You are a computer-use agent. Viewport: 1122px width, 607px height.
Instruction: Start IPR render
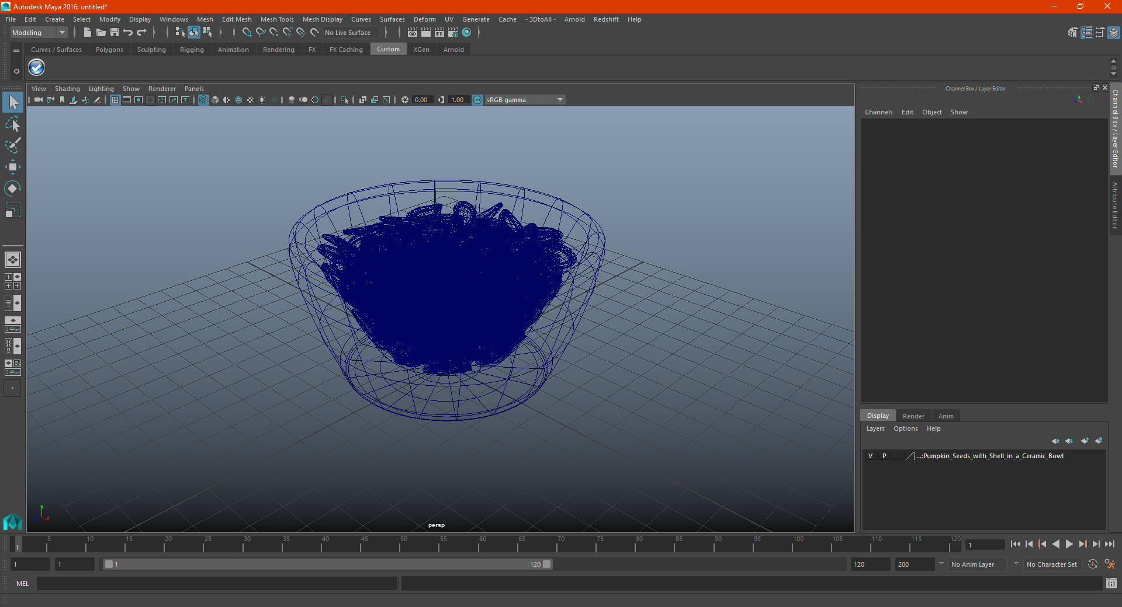tap(439, 33)
